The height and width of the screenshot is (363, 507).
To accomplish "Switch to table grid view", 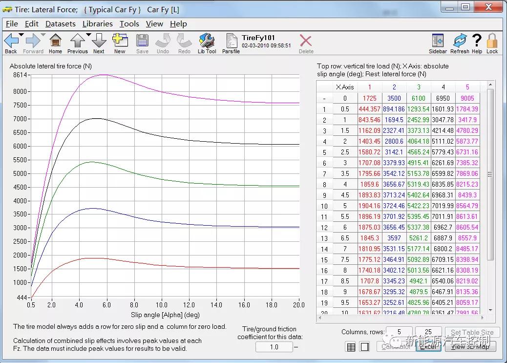I will coord(351,347).
